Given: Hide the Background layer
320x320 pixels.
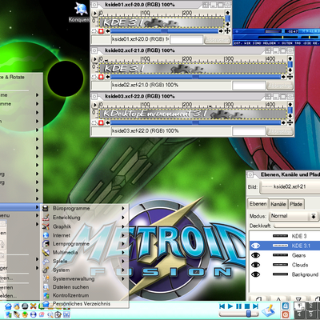Looking at the screenshot, I should point(255,274).
